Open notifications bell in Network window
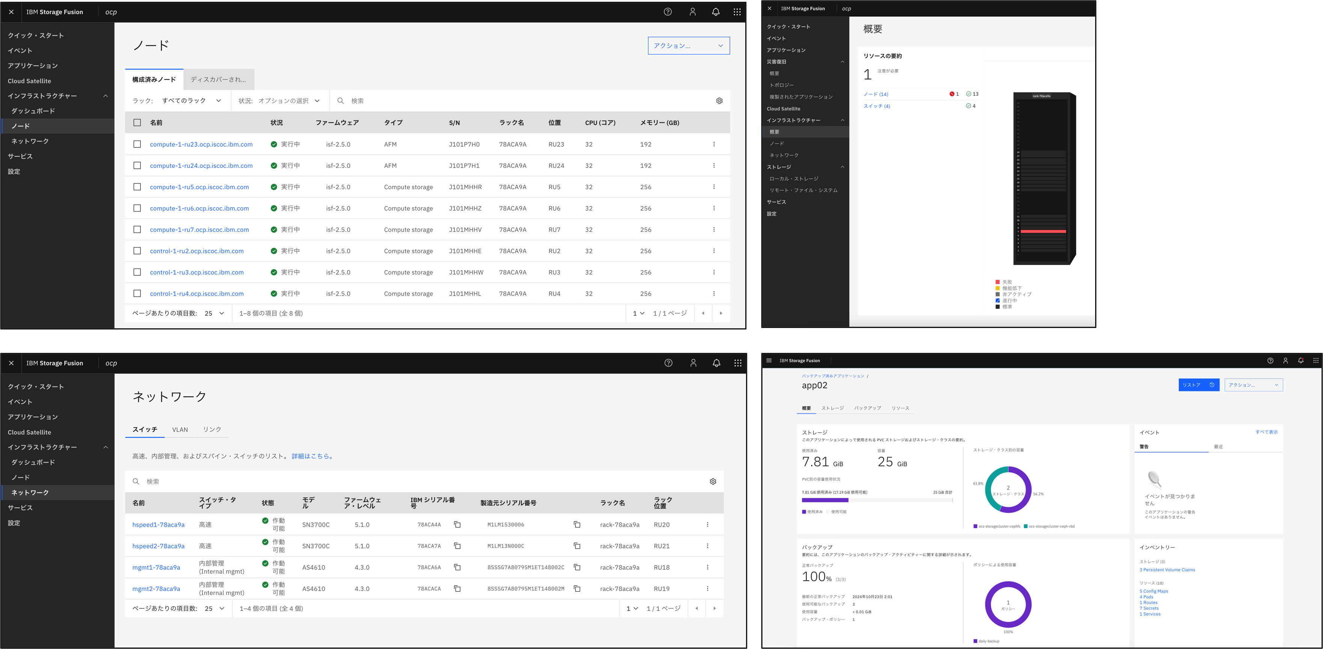The image size is (1323, 649). tap(716, 363)
